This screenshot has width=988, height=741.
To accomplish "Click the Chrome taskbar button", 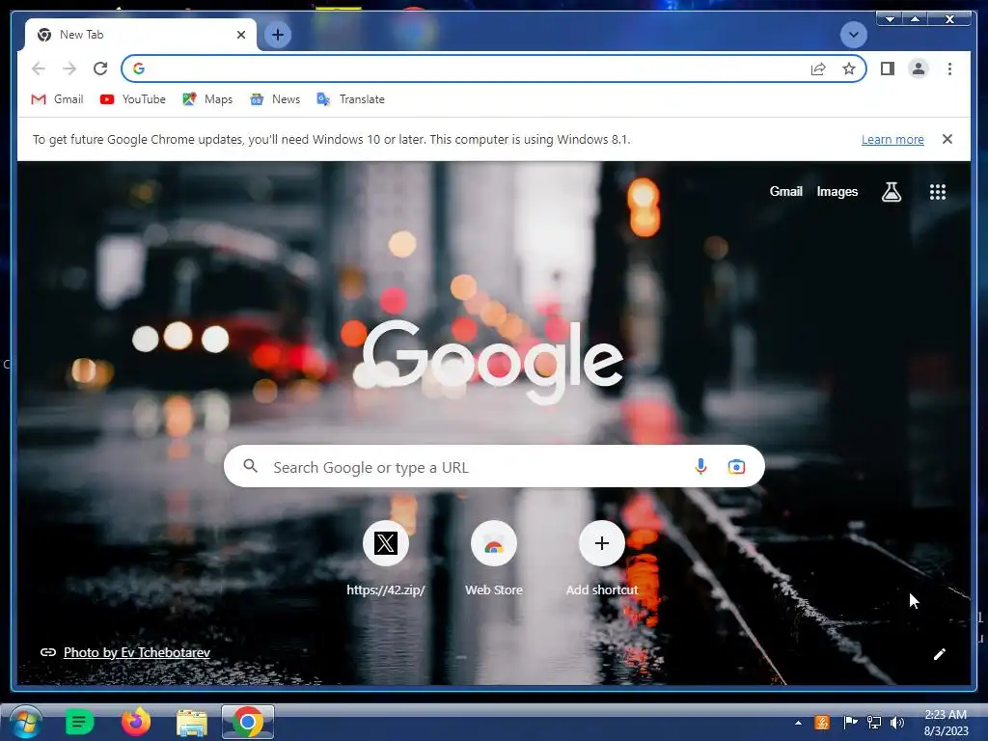I will click(x=248, y=722).
